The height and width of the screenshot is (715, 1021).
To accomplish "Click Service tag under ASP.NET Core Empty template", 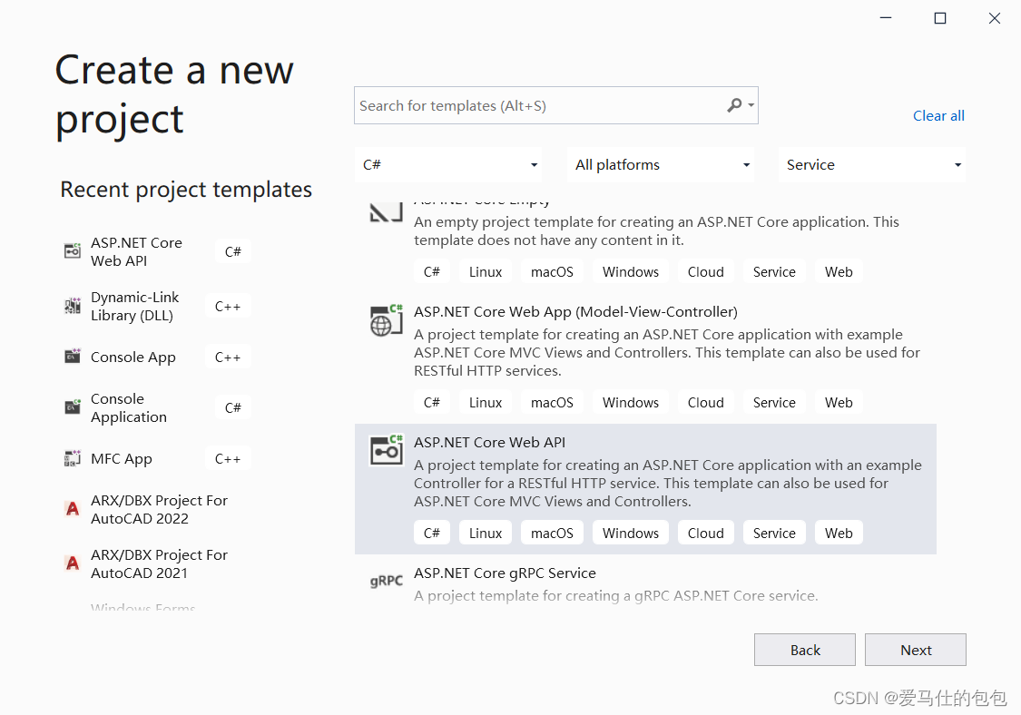I will click(x=774, y=271).
